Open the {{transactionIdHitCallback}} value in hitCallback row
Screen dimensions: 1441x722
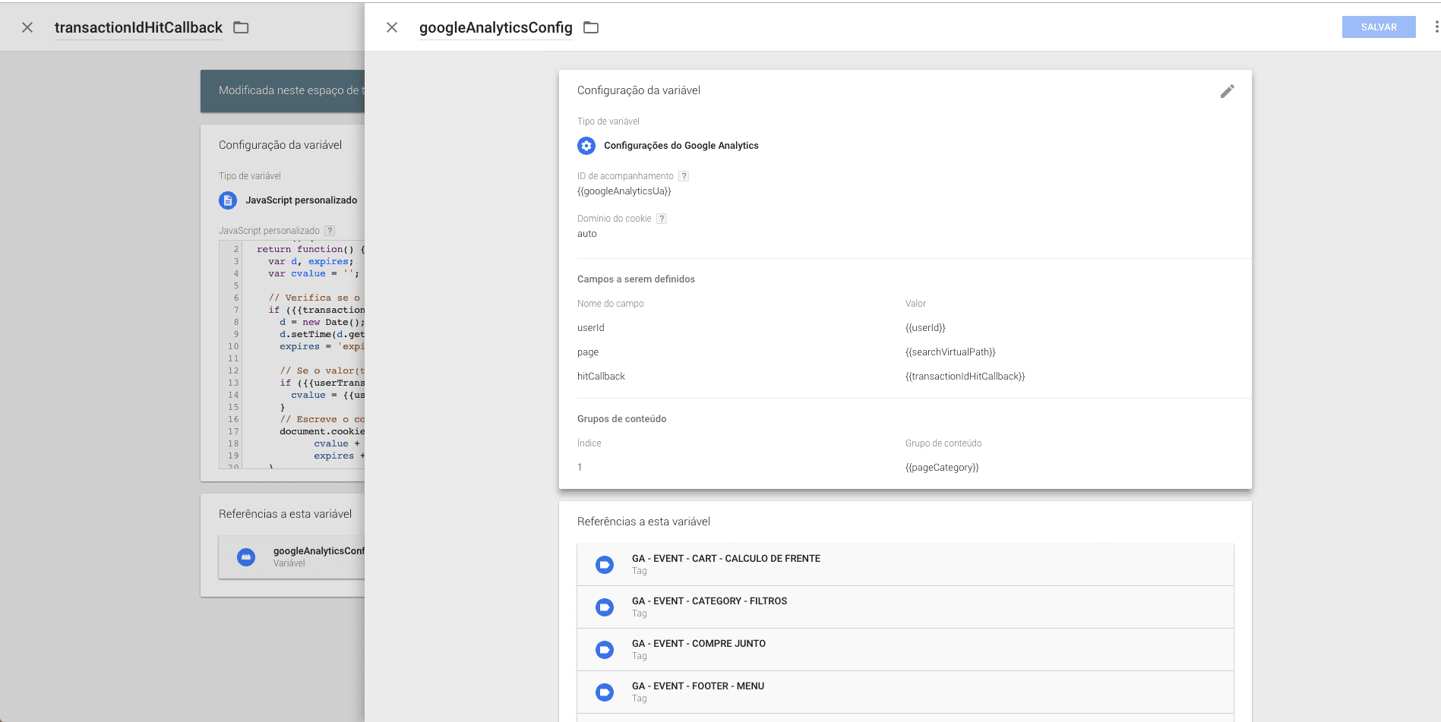965,376
